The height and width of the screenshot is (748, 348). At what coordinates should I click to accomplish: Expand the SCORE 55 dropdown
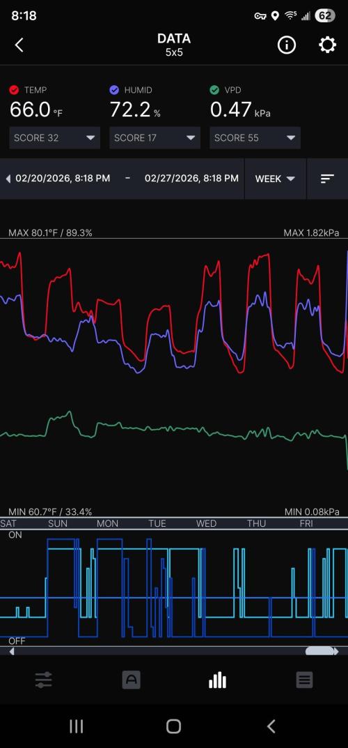tap(255, 138)
